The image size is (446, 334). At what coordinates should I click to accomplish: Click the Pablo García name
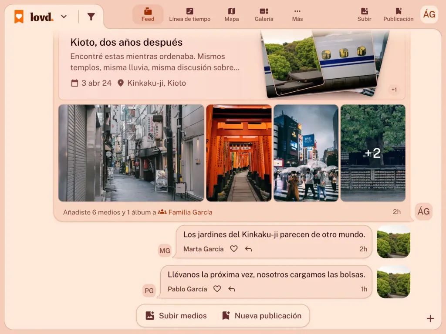[187, 289]
